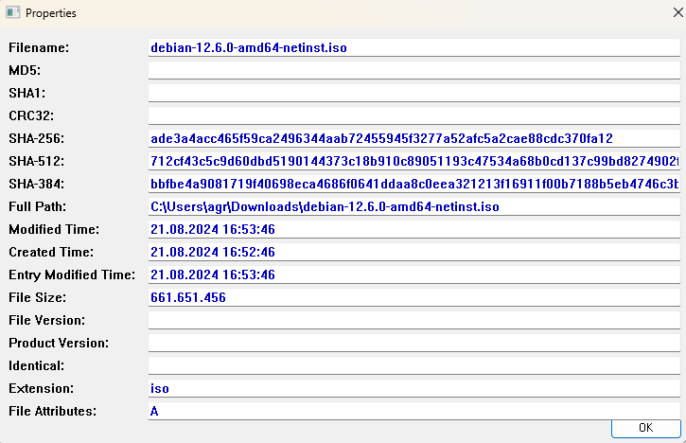This screenshot has height=443, width=686.
Task: Click the File Size value field
Action: point(413,297)
